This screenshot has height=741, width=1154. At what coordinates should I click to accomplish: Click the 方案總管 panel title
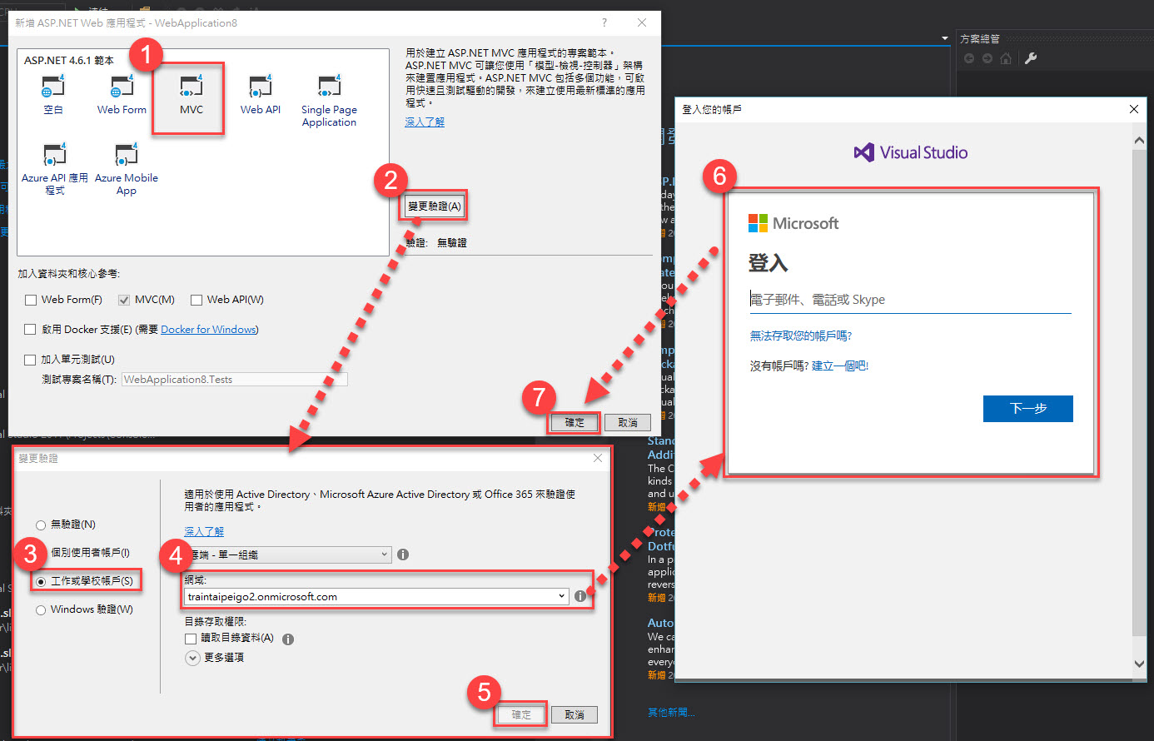pos(980,38)
